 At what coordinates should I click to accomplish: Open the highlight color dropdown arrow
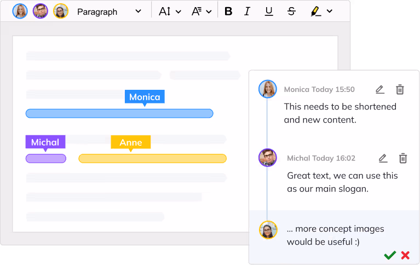point(330,11)
